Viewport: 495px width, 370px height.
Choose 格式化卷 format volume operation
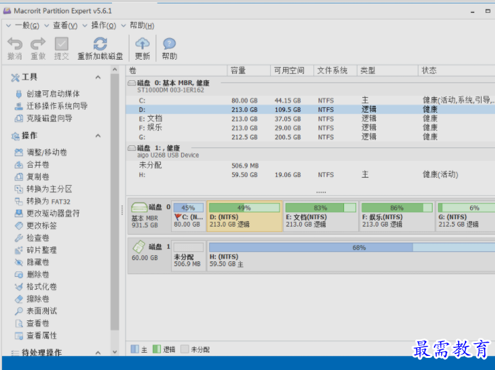pos(42,286)
